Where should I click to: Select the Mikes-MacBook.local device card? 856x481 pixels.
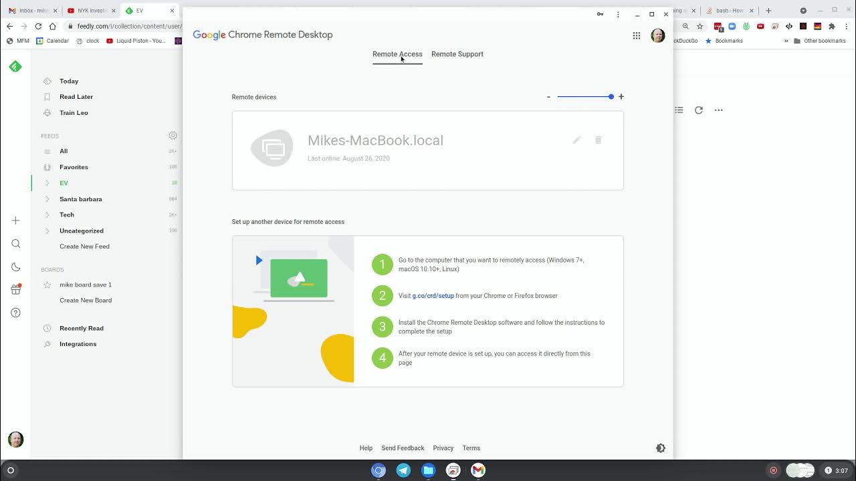428,150
